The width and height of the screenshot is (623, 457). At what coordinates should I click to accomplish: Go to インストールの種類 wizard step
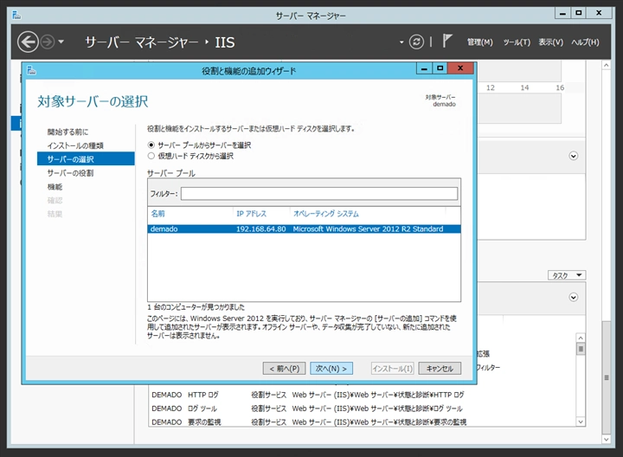(75, 145)
